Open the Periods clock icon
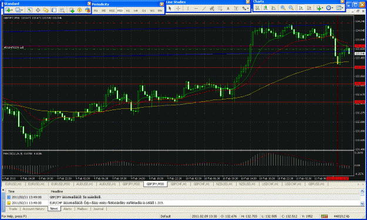 coord(328,8)
